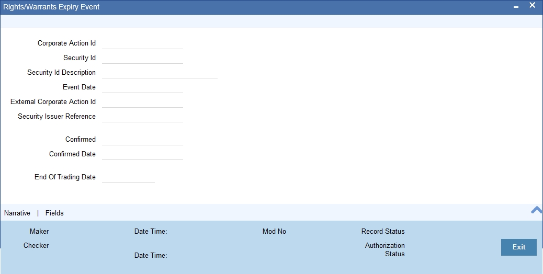Minimize the Rights/Warrants Expiry Event window
The height and width of the screenshot is (274, 543).
[516, 7]
